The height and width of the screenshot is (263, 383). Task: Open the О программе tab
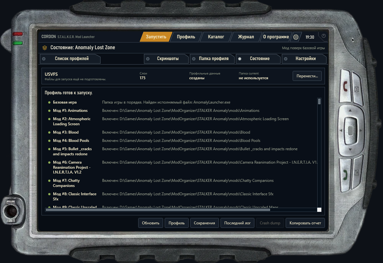[x=276, y=37]
